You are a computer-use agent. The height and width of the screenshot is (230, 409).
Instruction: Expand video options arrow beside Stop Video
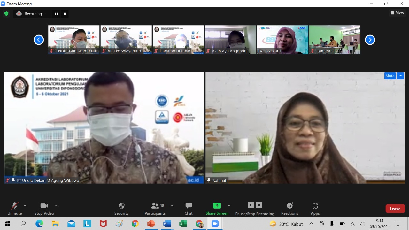pos(56,206)
